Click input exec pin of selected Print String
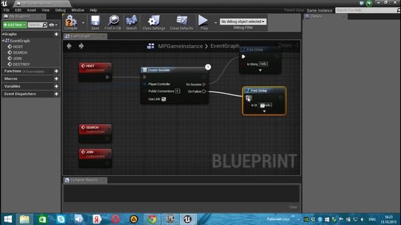The height and width of the screenshot is (225, 401). click(x=248, y=97)
